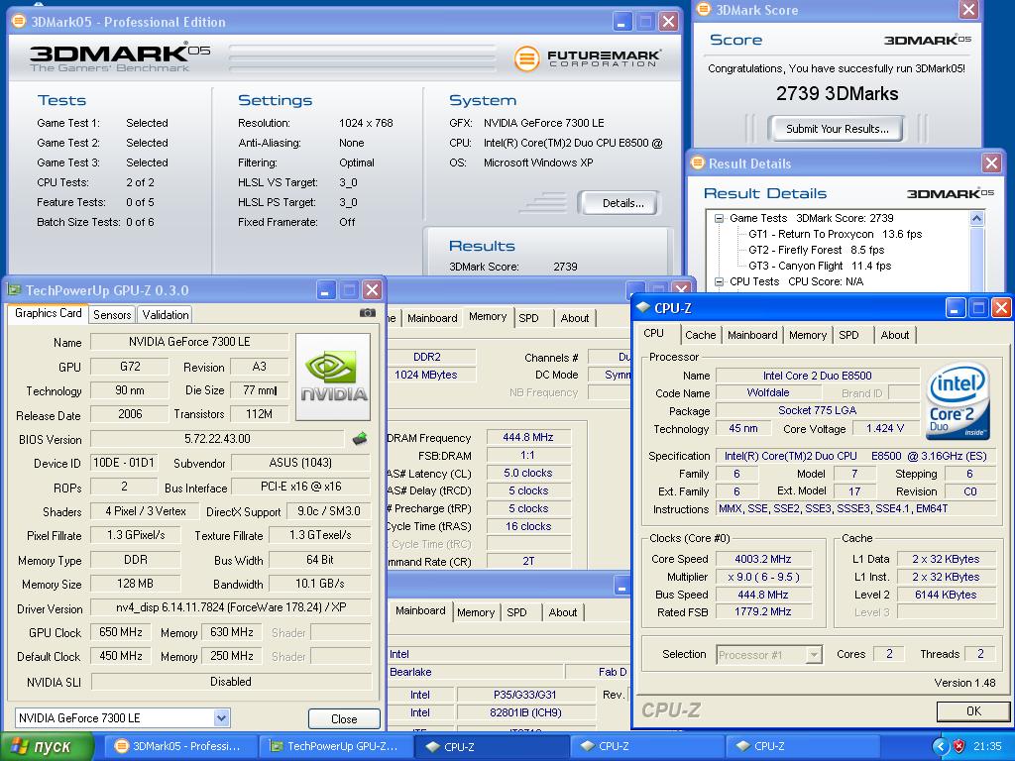Click the Driver Version field in GPU-Z
This screenshot has height=761, width=1015.
pyautogui.click(x=231, y=607)
